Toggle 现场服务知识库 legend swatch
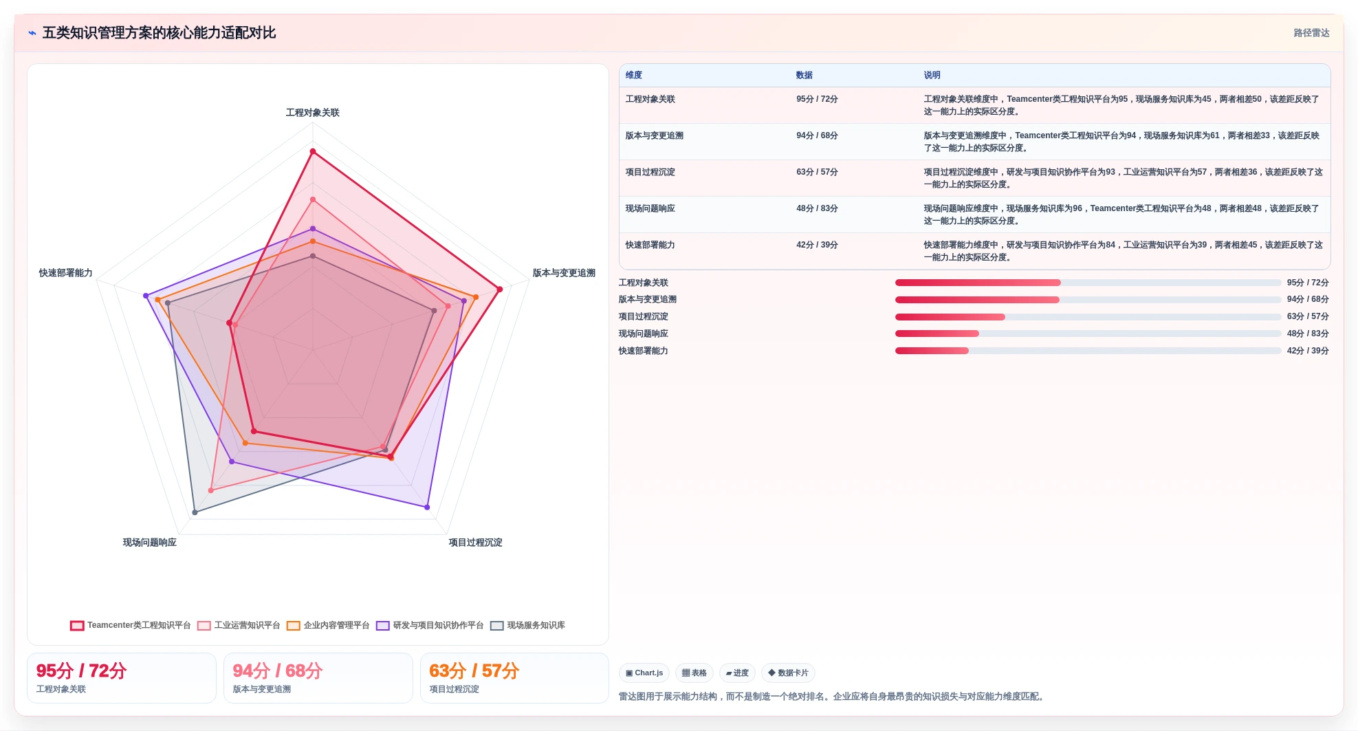Screen dimensions: 1358x731 pyautogui.click(x=497, y=626)
